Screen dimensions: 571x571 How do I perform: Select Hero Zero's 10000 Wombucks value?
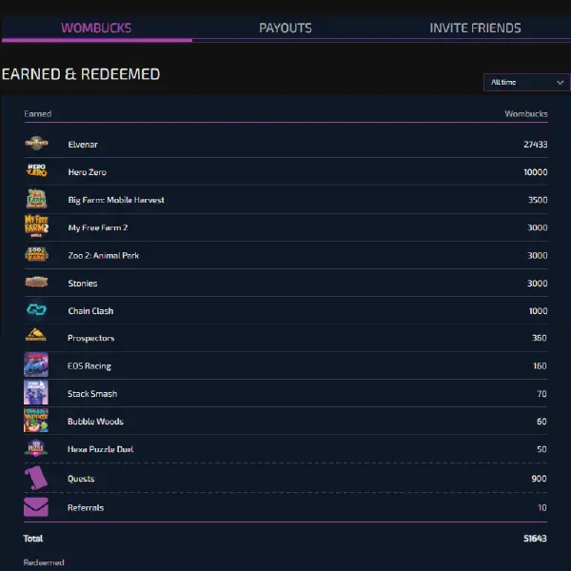[x=535, y=172]
